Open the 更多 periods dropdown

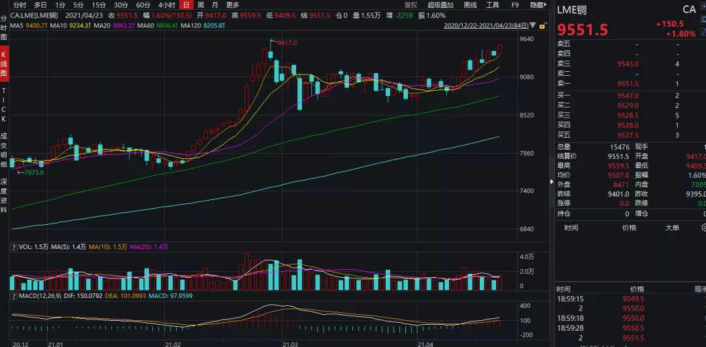click(x=232, y=5)
